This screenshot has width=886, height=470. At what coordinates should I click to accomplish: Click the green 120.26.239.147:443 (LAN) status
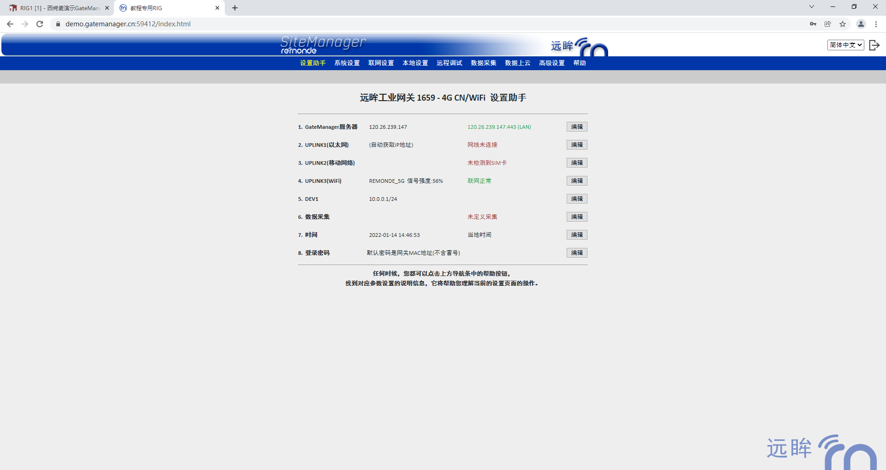point(499,127)
